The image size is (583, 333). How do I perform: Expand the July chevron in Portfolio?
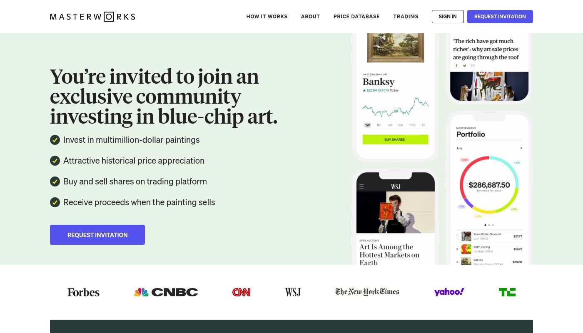click(x=521, y=148)
